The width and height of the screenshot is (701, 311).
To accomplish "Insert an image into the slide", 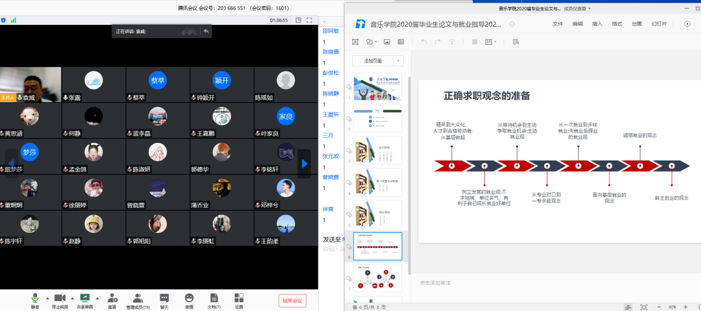I will 387,42.
